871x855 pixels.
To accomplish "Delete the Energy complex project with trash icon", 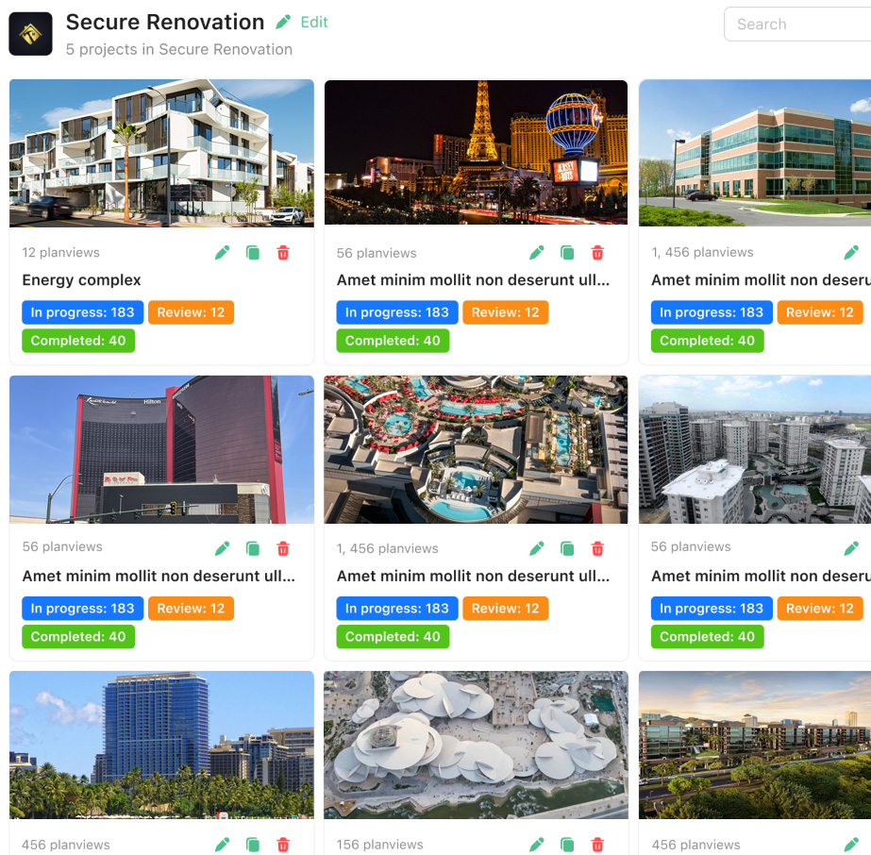I will (x=283, y=253).
